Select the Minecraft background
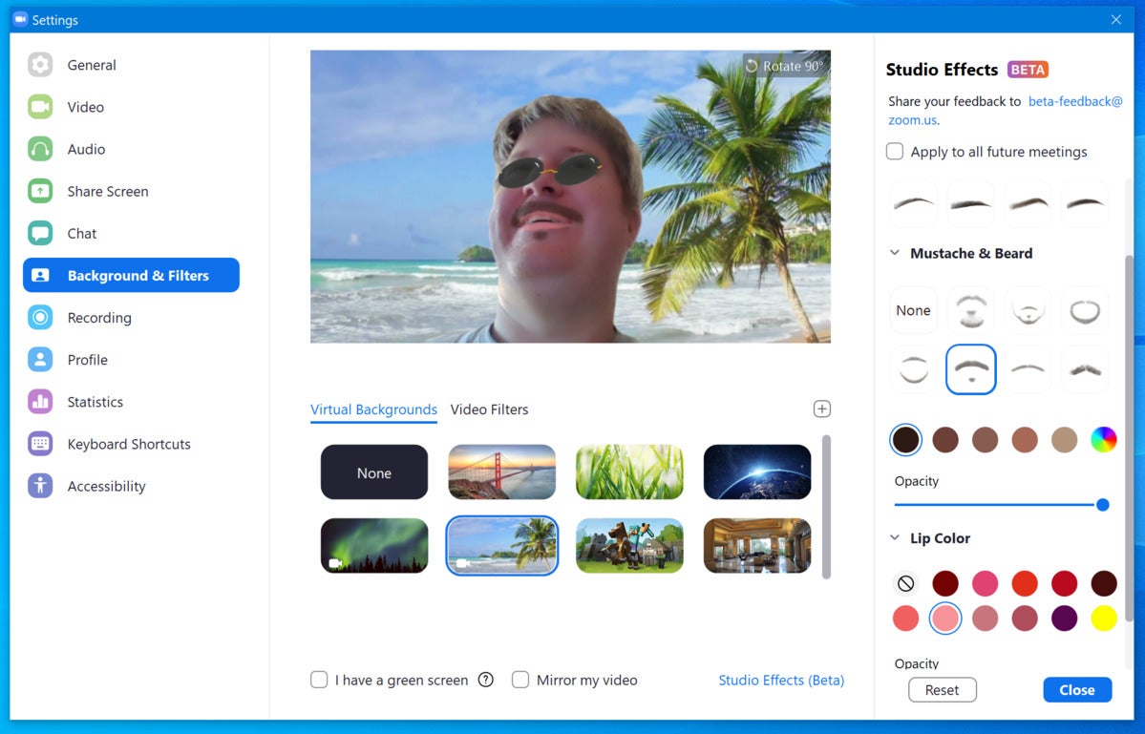1145x734 pixels. click(629, 546)
